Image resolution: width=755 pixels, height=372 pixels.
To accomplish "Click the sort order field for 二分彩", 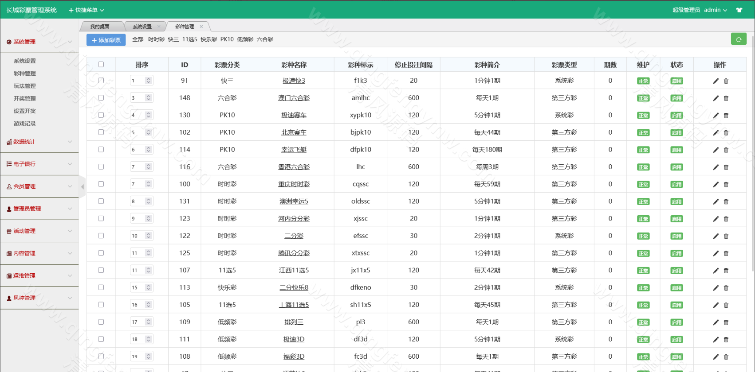I will [138, 236].
